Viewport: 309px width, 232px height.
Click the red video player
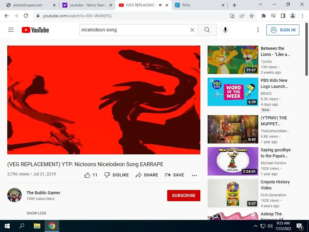pos(104,100)
